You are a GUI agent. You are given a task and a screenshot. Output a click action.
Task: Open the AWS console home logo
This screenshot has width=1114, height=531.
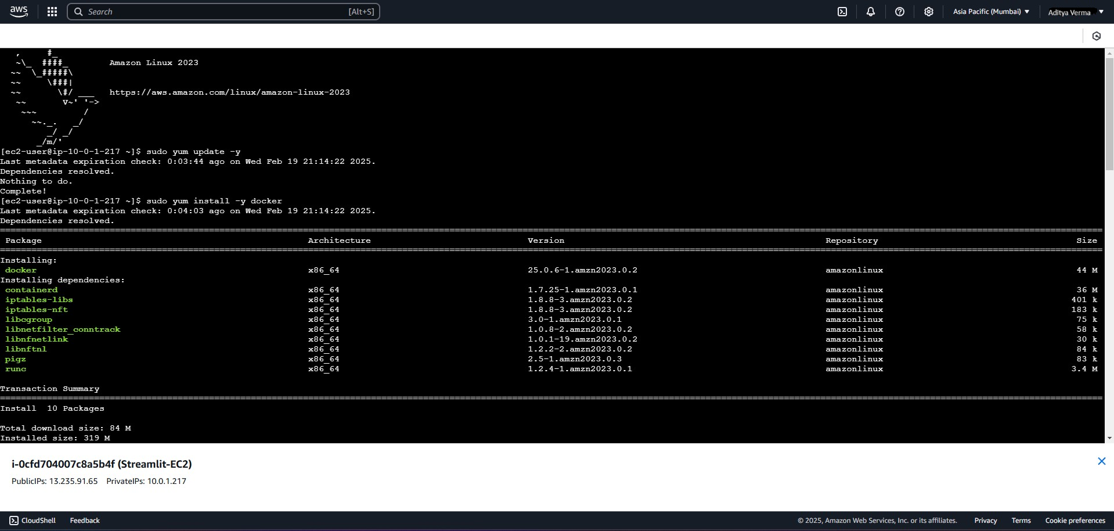19,12
